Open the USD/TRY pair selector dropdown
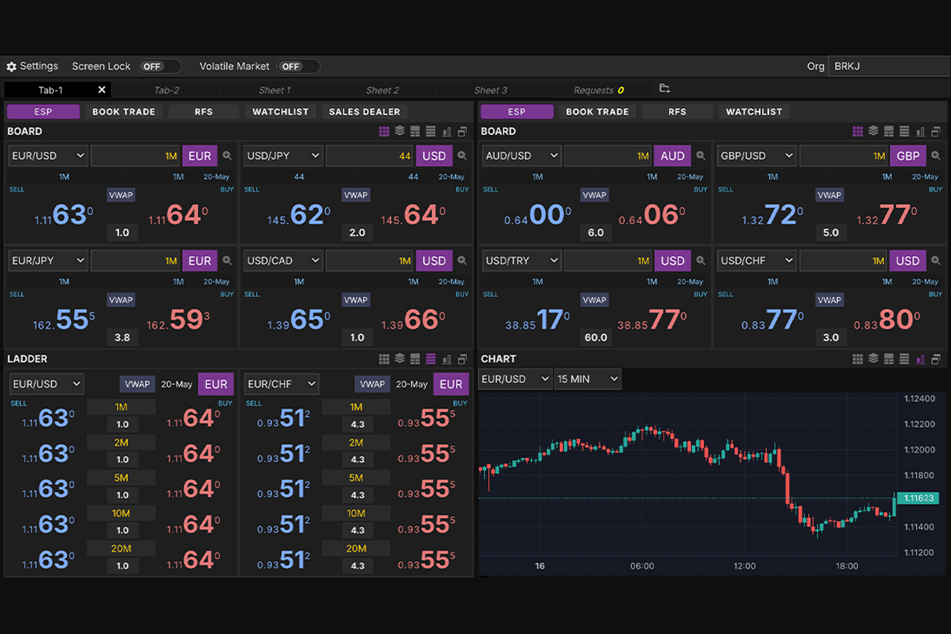The width and height of the screenshot is (951, 634). [521, 261]
